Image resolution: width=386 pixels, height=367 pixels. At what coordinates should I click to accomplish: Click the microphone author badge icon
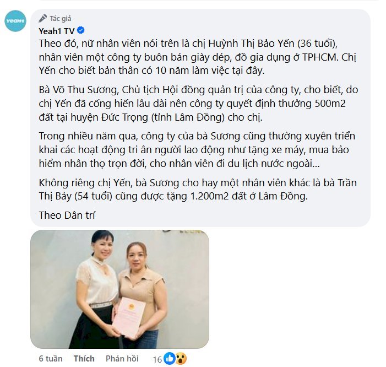coord(42,19)
